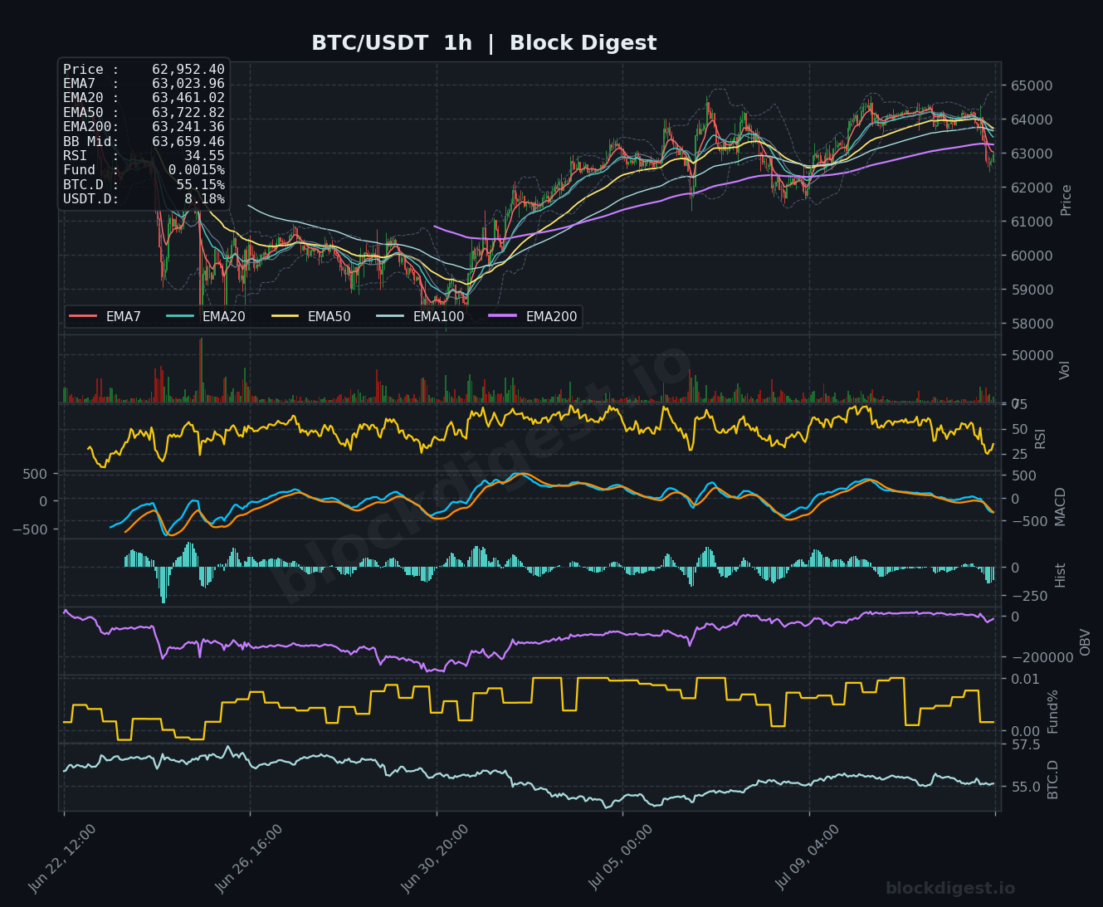Viewport: 1103px width, 907px height.
Task: Click the BTC.D axis label 55.0
Action: (1024, 786)
